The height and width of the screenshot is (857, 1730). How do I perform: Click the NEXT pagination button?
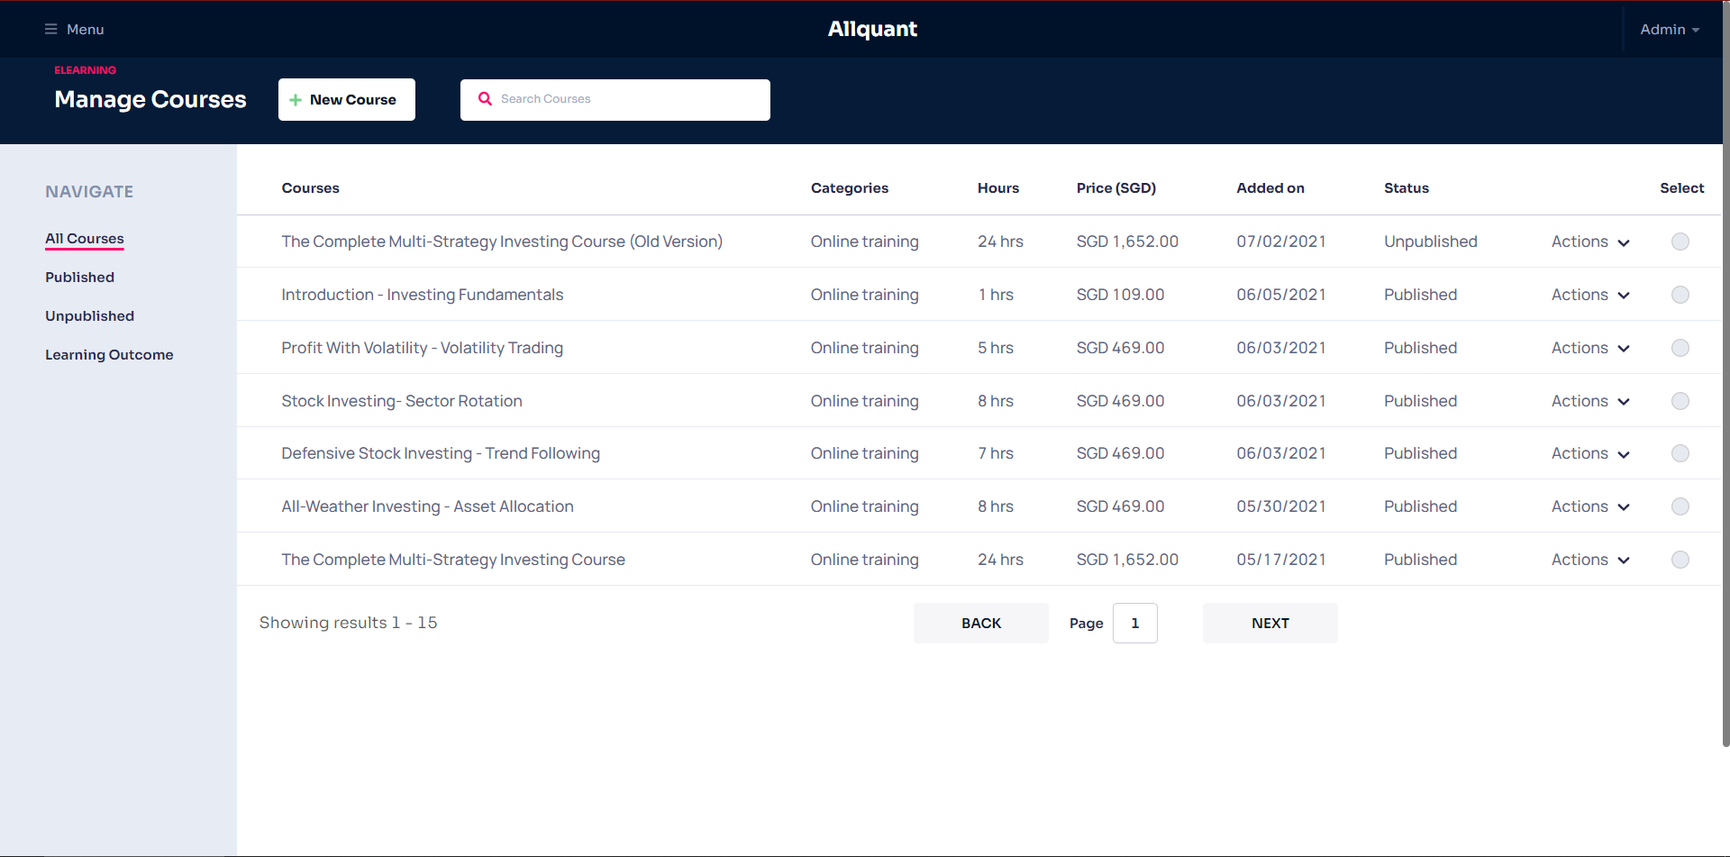pos(1270,624)
